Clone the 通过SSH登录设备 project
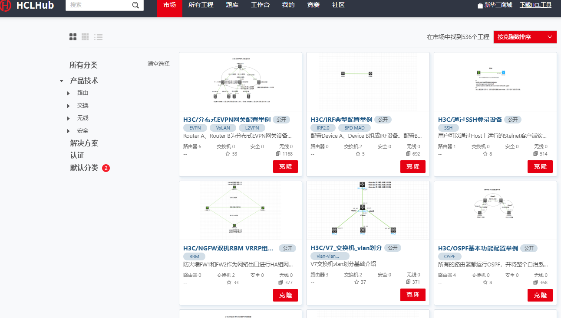561x318 pixels. click(540, 167)
